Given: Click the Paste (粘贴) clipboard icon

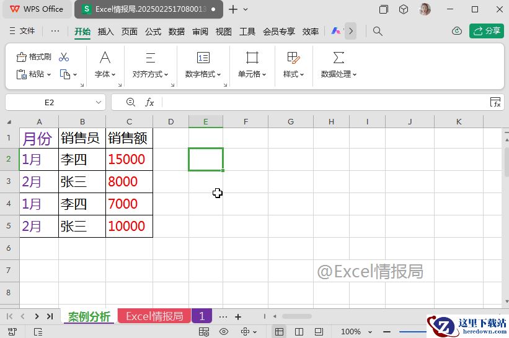Looking at the screenshot, I should pos(22,74).
